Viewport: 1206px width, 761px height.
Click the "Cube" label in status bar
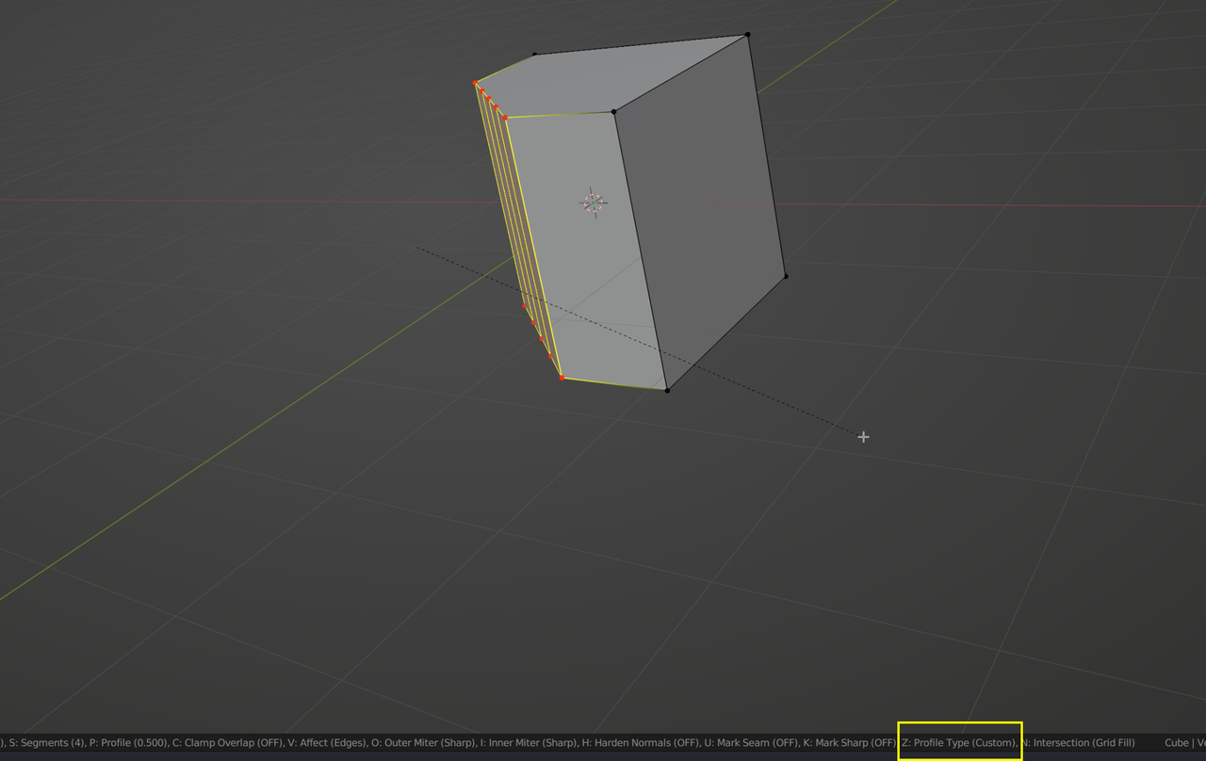click(1177, 743)
